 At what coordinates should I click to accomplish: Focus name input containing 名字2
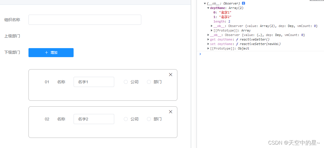pyautogui.click(x=94, y=119)
